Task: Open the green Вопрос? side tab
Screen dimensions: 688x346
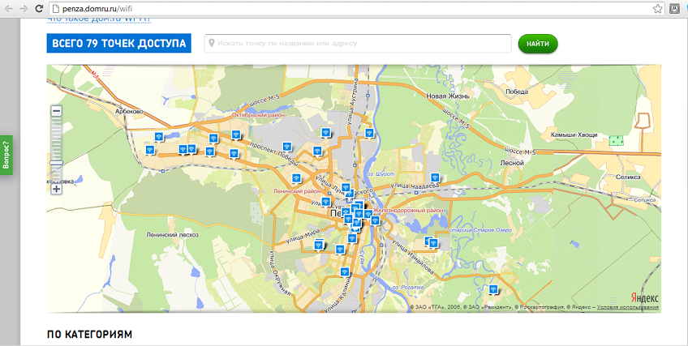Action: (6, 152)
